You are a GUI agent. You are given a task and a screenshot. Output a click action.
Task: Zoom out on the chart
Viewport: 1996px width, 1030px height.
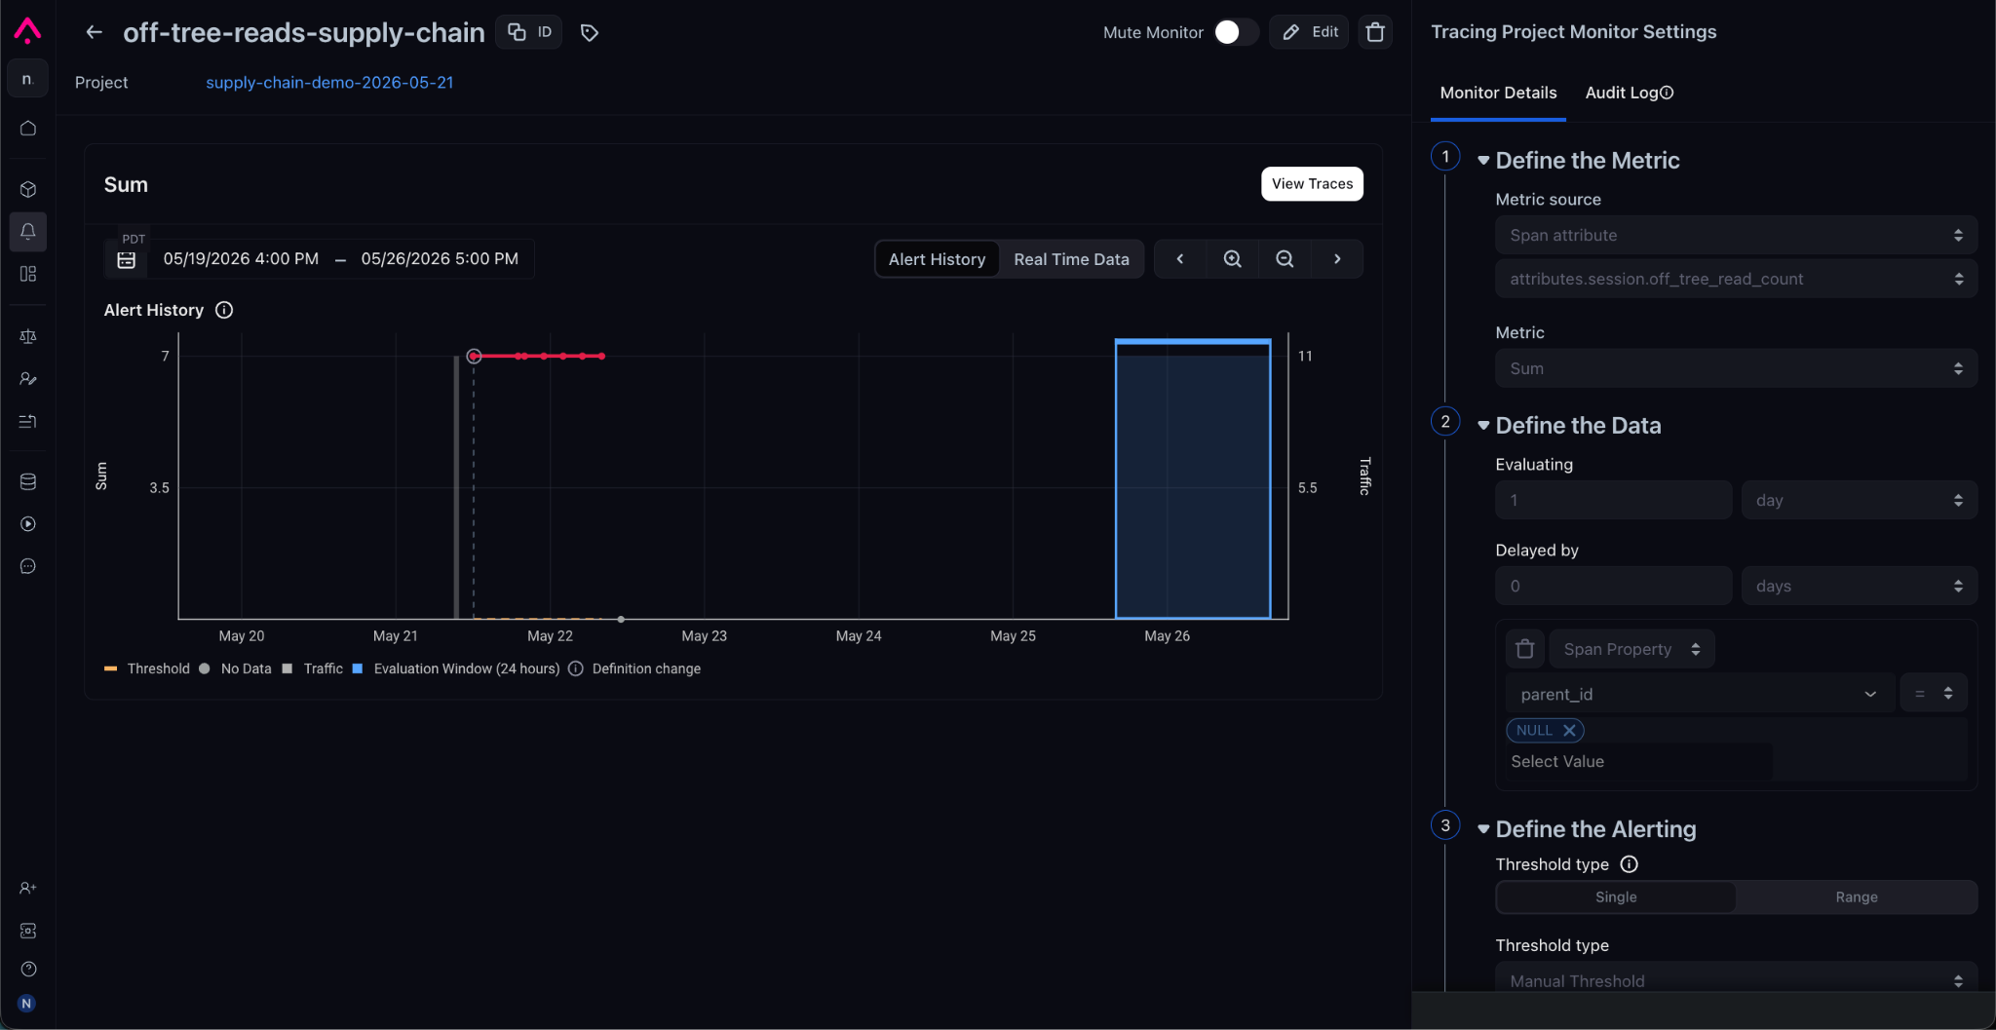click(x=1285, y=259)
